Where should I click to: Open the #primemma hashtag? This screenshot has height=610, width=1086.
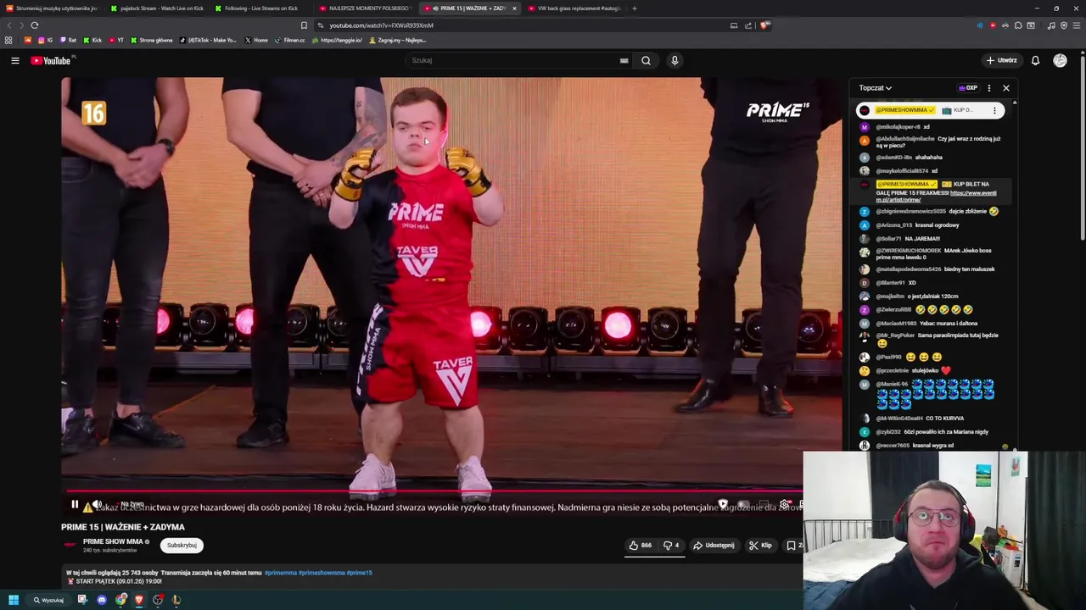[x=280, y=573]
